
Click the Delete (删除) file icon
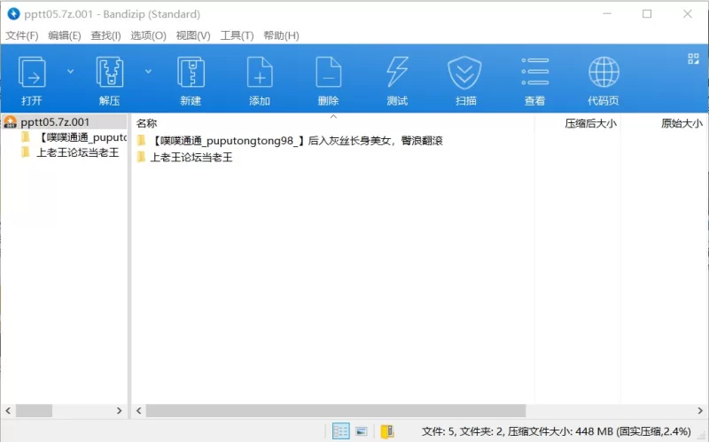[x=328, y=73]
